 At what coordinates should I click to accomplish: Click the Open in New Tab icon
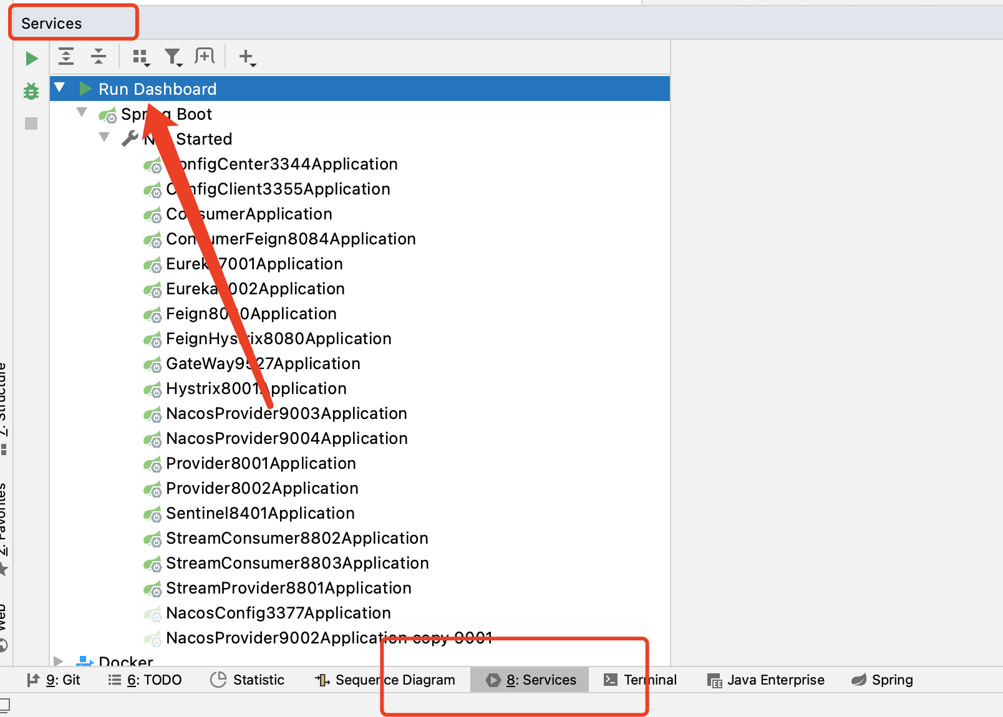point(205,56)
